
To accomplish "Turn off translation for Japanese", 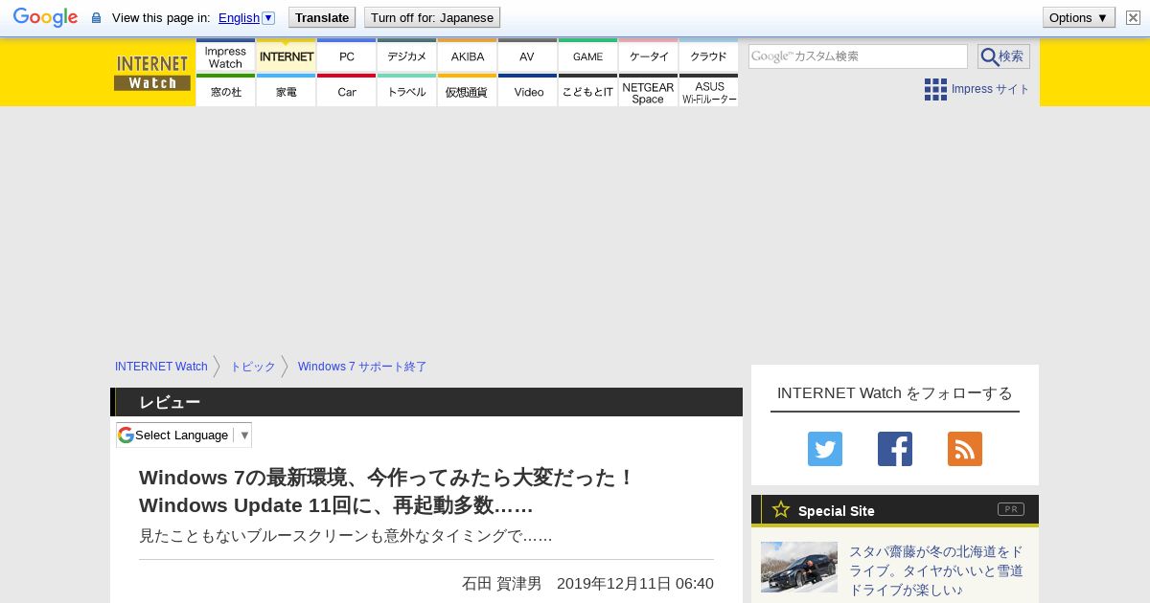I will pyautogui.click(x=432, y=17).
